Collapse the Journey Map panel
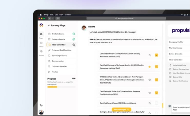The image size is (190, 116). click(49, 26)
